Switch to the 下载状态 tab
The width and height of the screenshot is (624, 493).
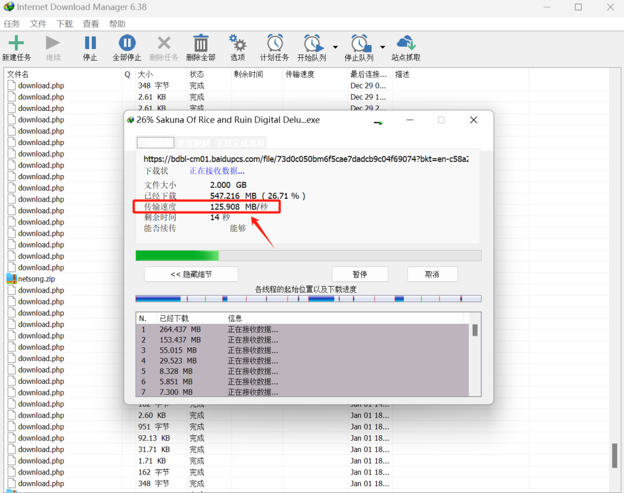pos(155,143)
